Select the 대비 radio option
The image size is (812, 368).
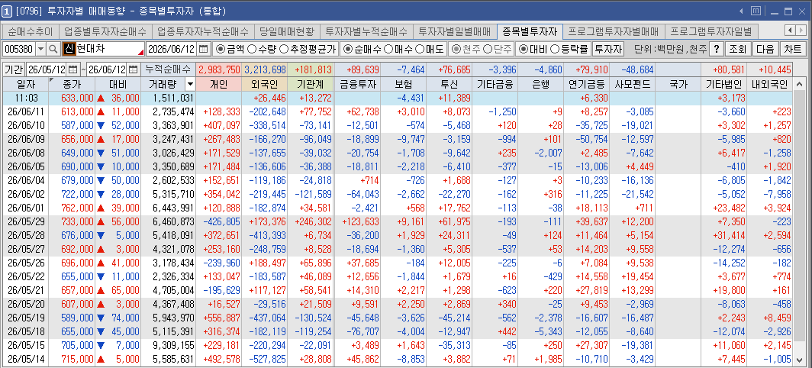[524, 49]
